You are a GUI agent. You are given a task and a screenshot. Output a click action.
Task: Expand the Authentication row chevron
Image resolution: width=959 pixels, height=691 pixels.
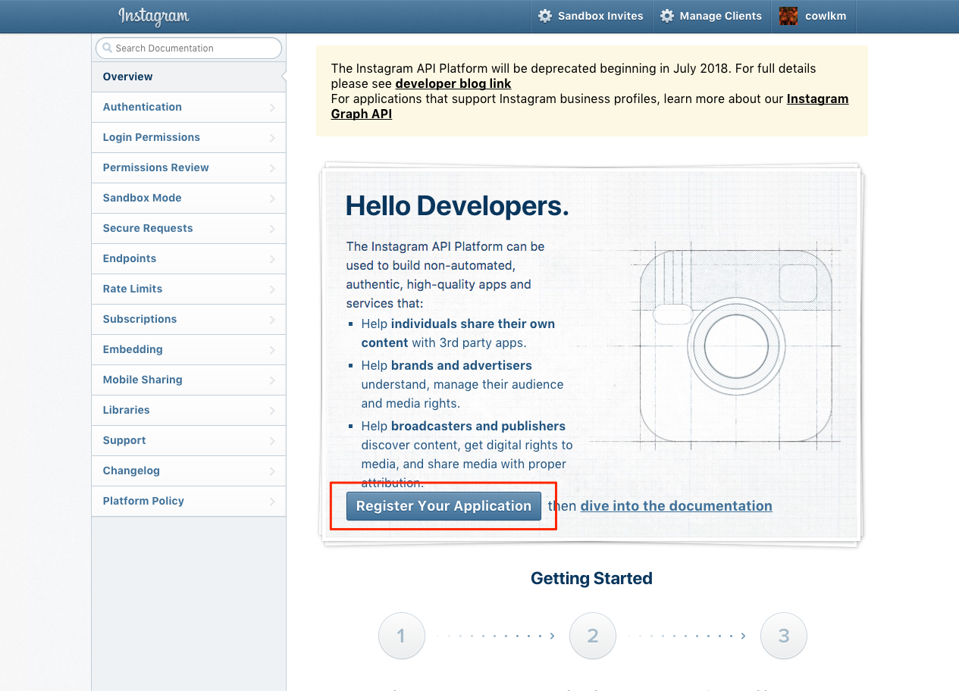click(x=272, y=108)
